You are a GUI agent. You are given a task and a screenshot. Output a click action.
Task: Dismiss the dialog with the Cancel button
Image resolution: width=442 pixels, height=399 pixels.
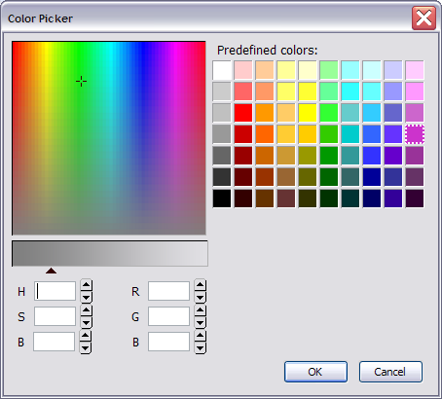[x=390, y=372]
